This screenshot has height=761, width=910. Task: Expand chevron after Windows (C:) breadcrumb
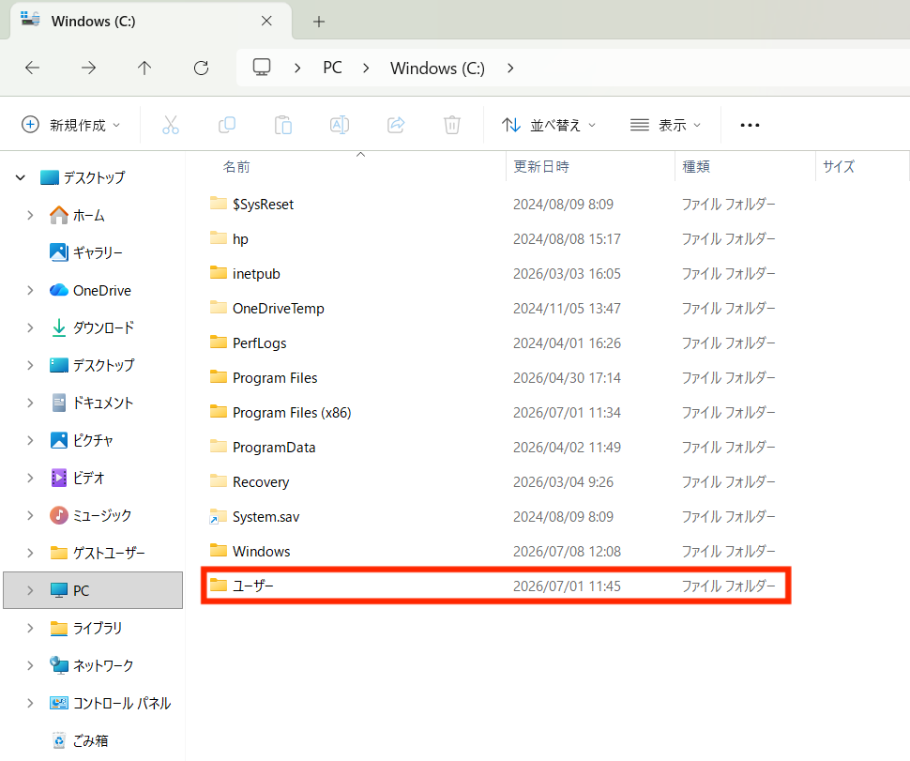coord(510,68)
